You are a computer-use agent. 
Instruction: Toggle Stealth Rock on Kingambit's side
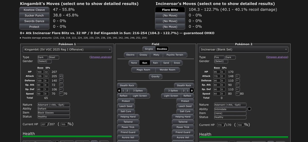point(127,86)
